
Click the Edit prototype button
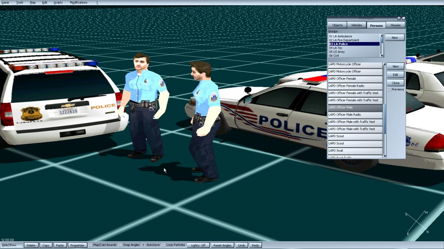396,75
